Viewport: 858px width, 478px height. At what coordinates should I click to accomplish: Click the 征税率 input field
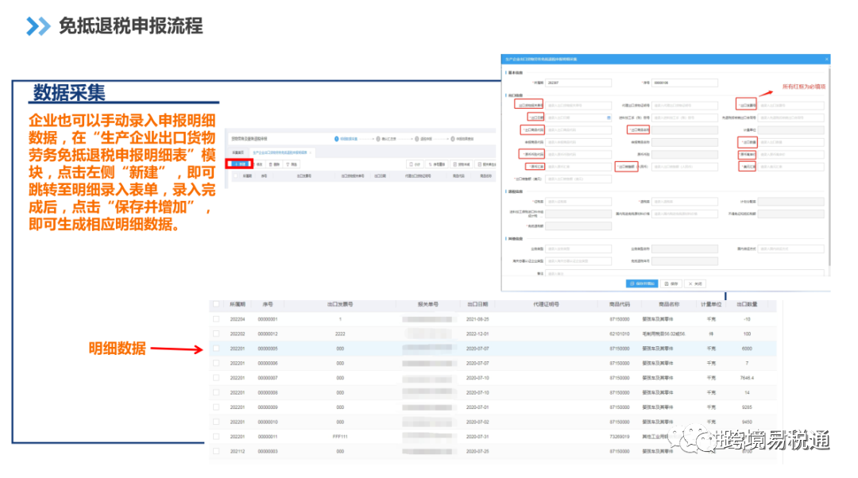(x=578, y=201)
